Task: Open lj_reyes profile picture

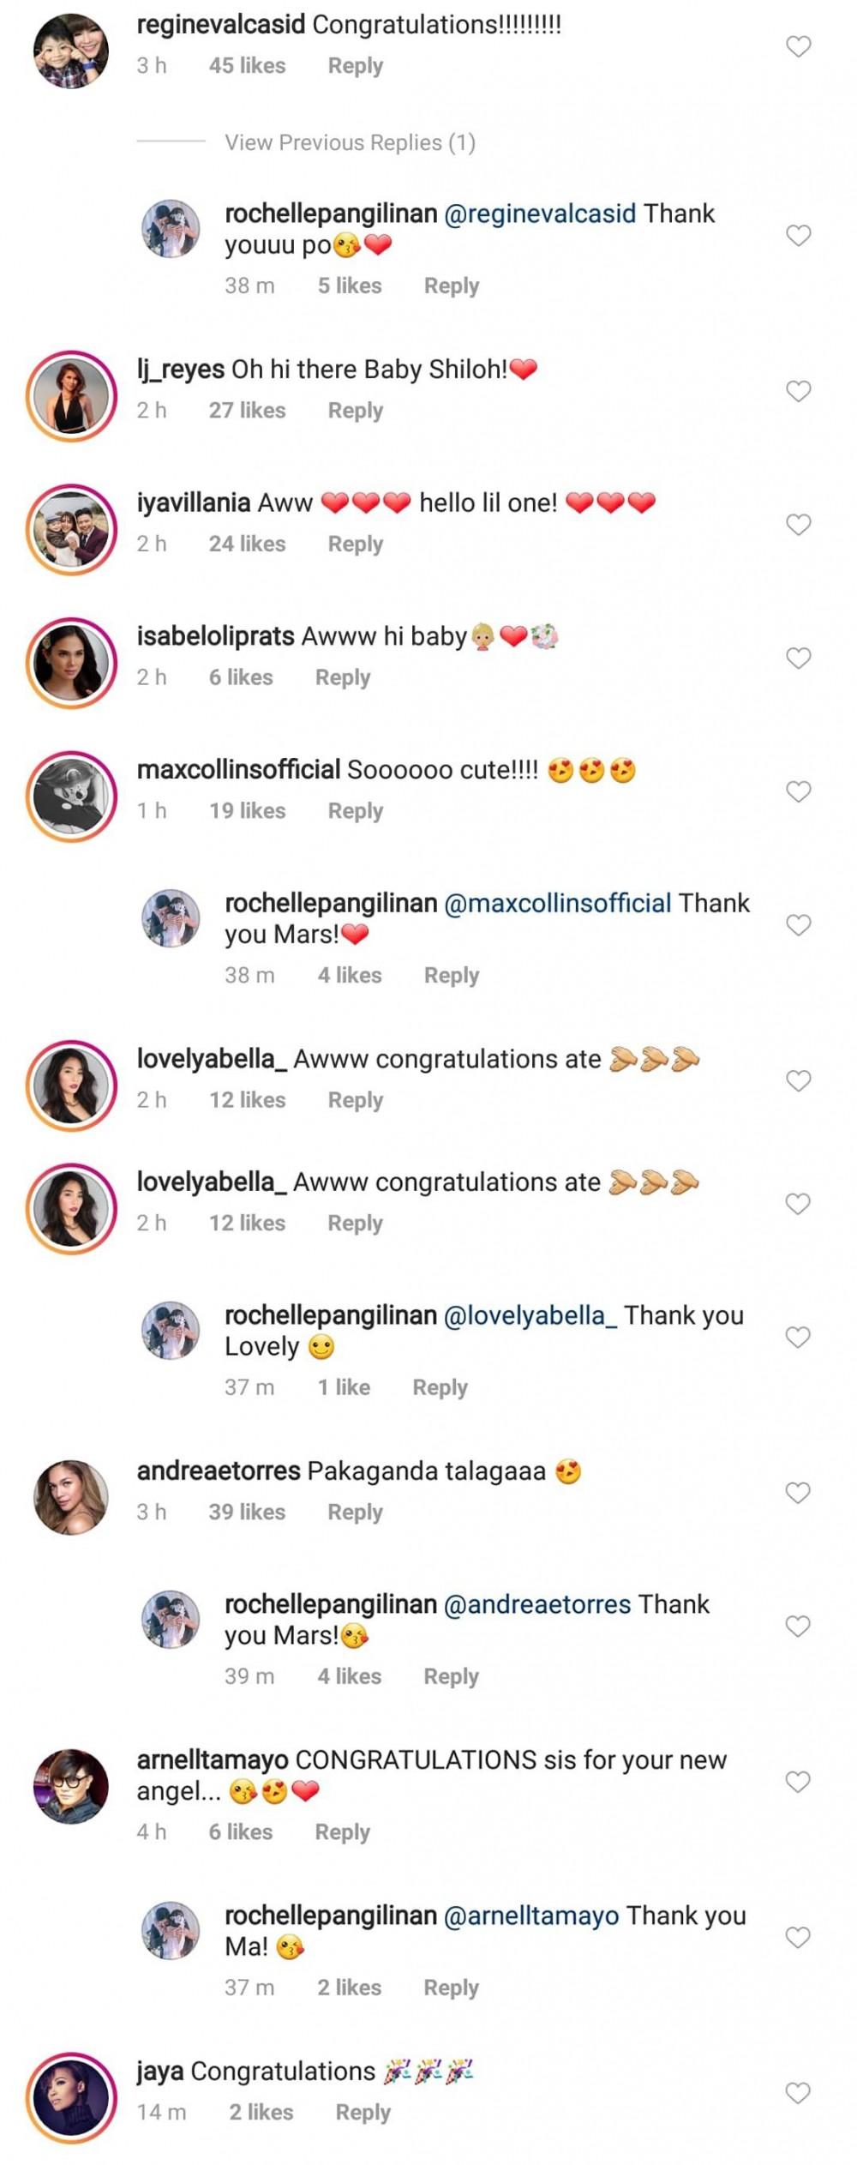Action: pos(71,395)
